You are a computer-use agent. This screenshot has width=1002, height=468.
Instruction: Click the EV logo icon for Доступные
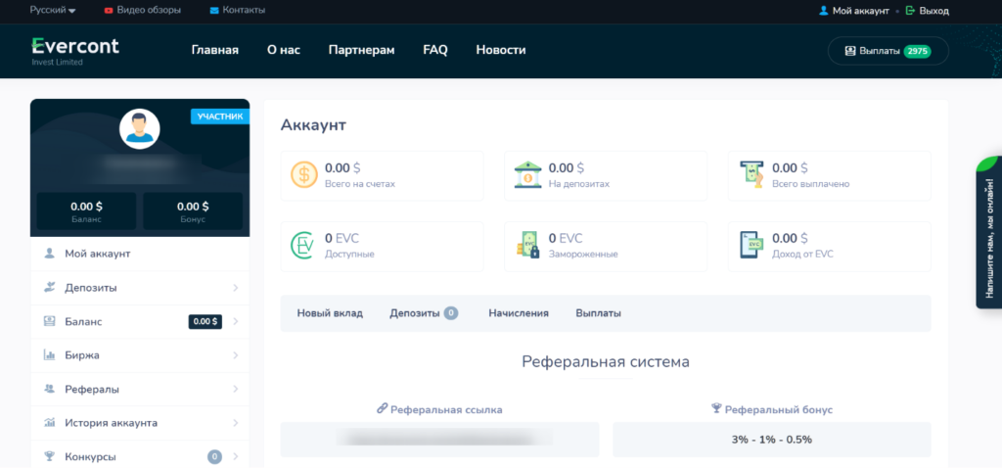(301, 246)
